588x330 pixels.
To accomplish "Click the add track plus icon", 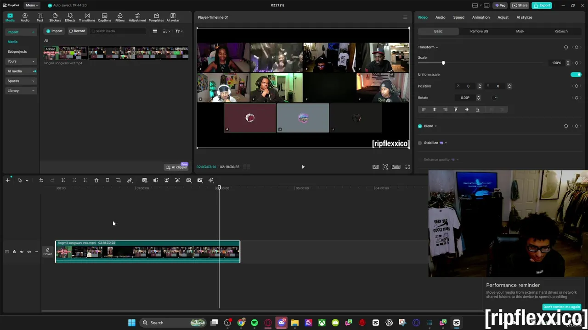I will coord(7,181).
